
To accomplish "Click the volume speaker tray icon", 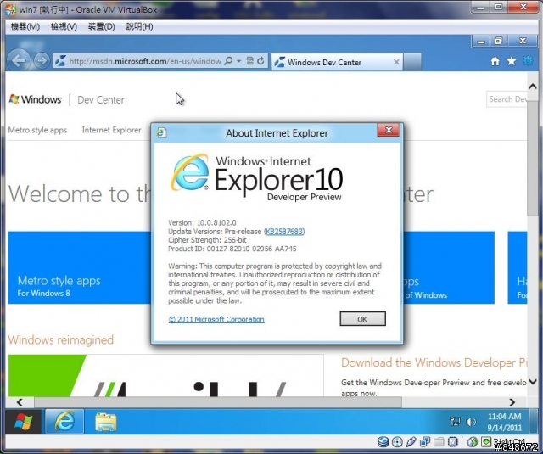I will tap(471, 422).
